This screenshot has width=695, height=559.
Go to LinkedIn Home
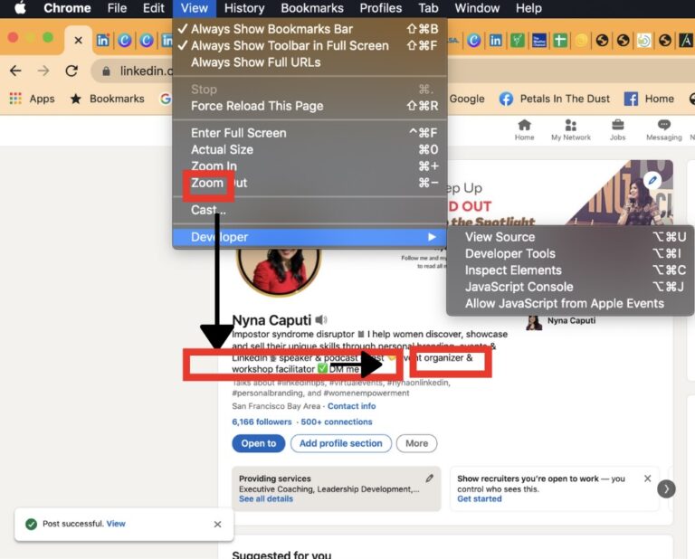pyautogui.click(x=524, y=130)
